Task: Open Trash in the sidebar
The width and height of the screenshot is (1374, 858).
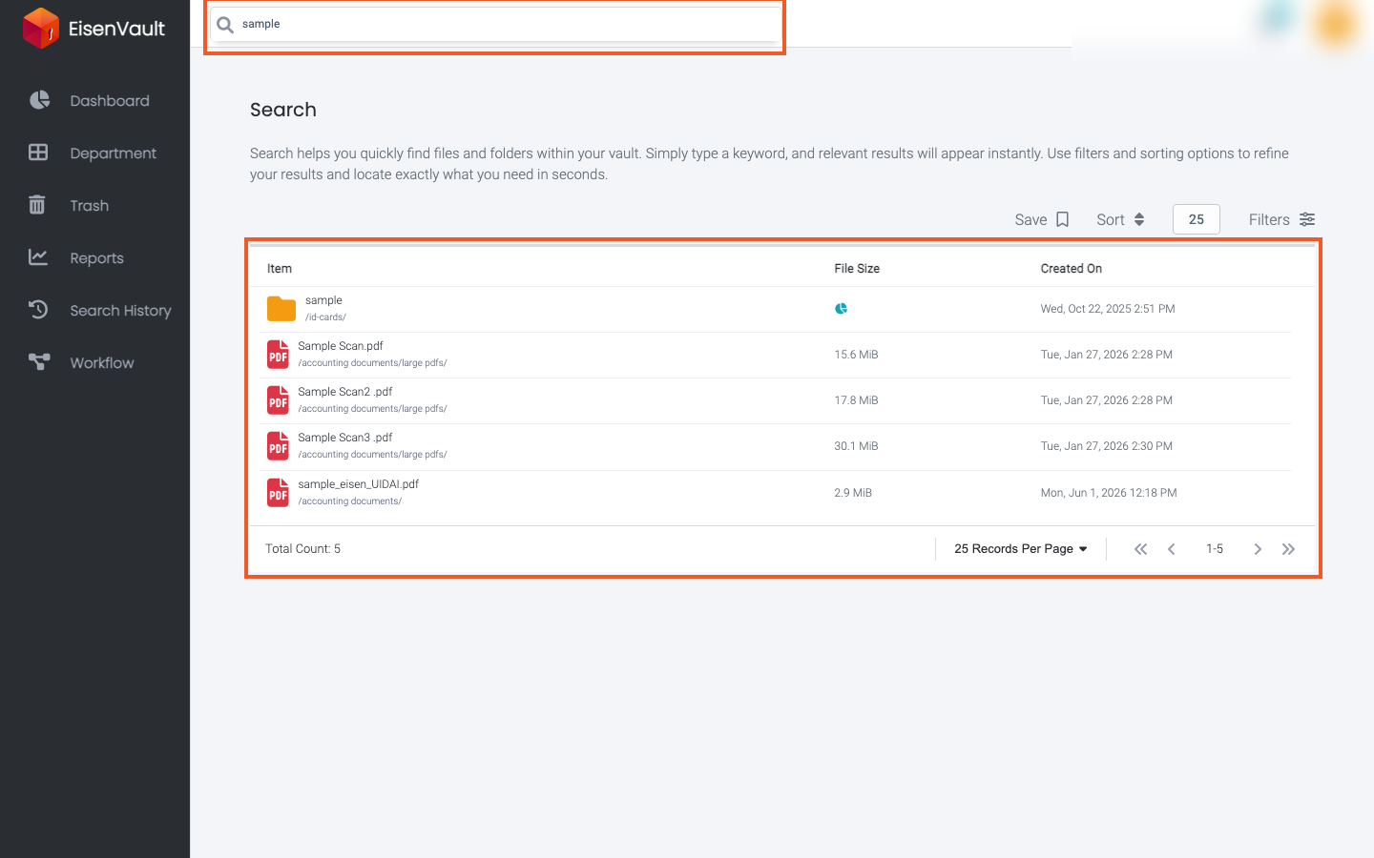Action: pyautogui.click(x=89, y=206)
